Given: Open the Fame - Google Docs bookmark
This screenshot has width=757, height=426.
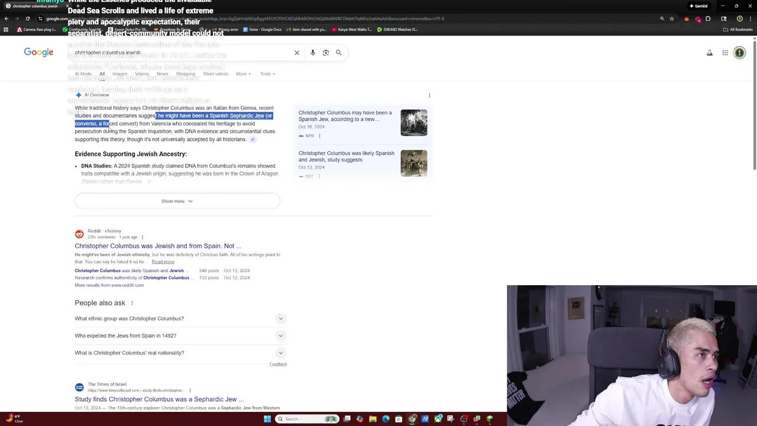Looking at the screenshot, I should (262, 29).
